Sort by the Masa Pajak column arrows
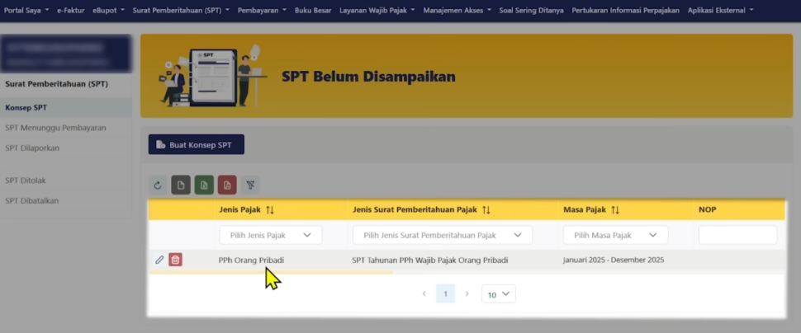Viewport: 801px width, 333px height. point(615,210)
